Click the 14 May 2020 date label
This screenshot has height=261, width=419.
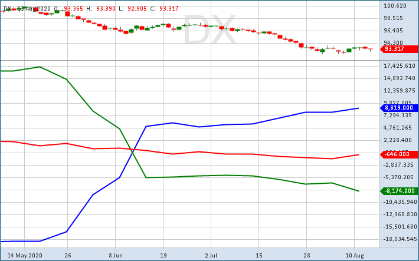(x=25, y=256)
